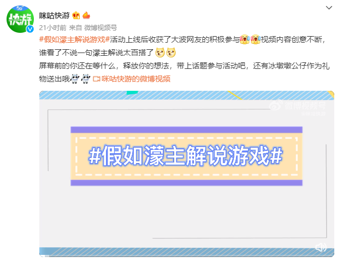Click the 微博视频号 source link
The height and width of the screenshot is (262, 343).
(100, 28)
